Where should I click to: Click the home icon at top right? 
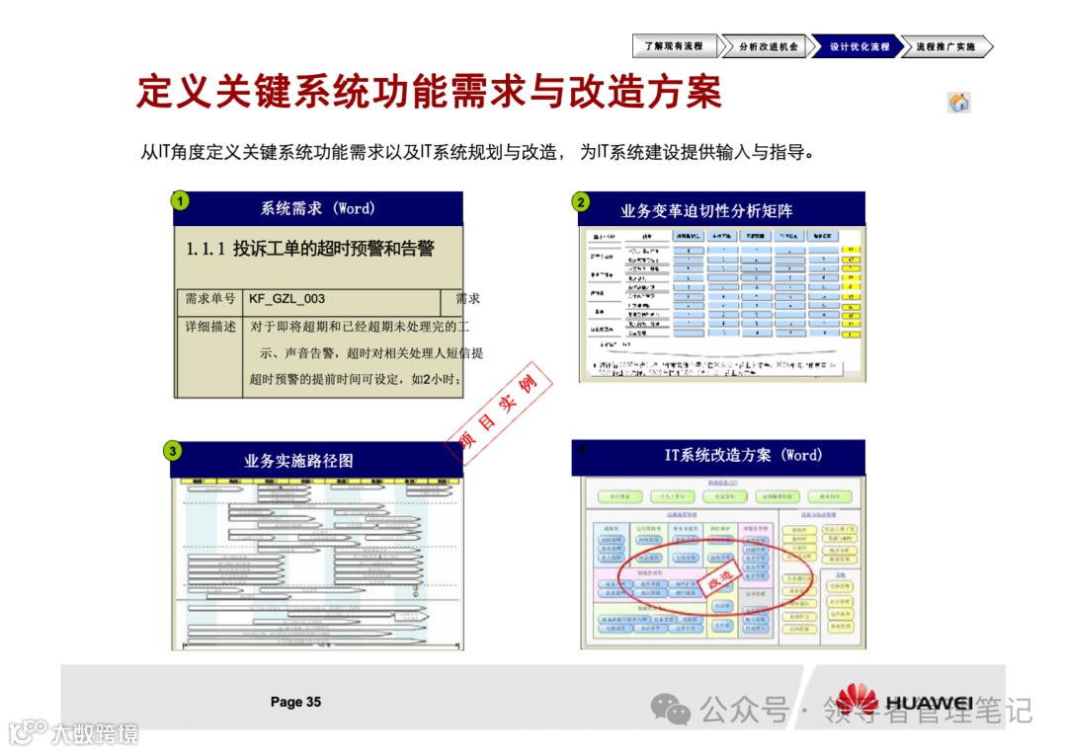coord(958,103)
